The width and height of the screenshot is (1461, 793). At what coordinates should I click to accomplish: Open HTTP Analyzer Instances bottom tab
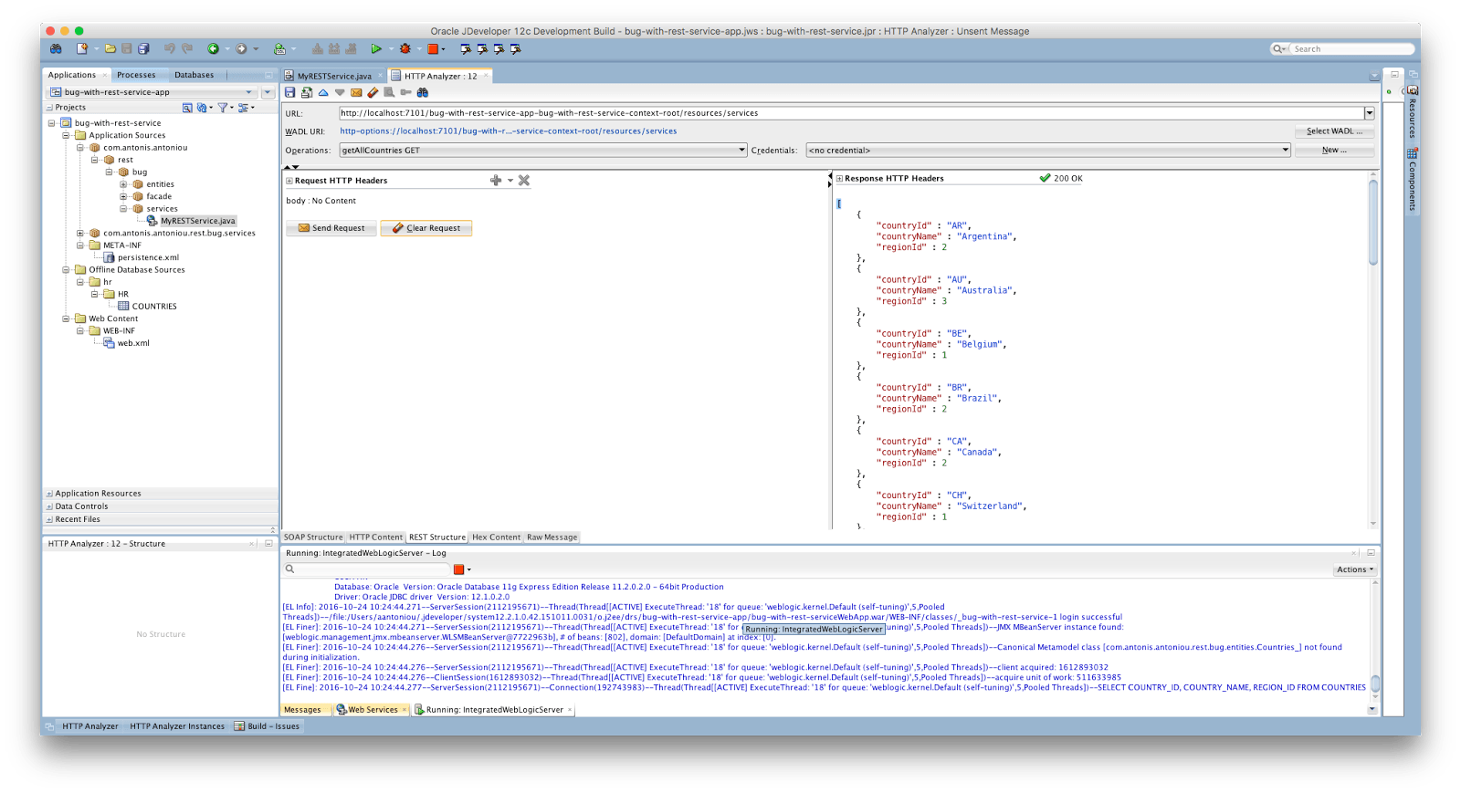177,726
